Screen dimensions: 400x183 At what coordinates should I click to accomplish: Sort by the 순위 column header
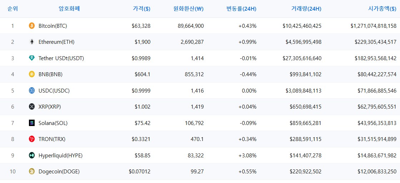(13, 9)
